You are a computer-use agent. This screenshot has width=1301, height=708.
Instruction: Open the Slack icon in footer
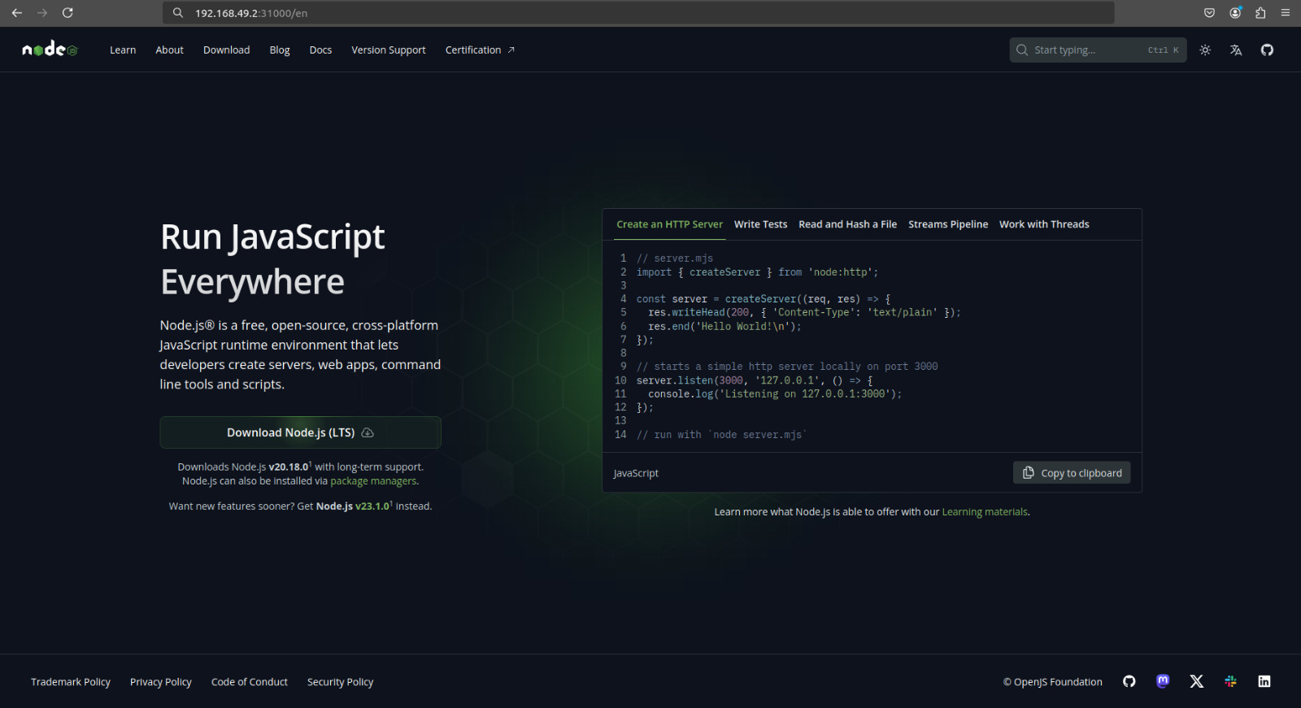coord(1230,681)
